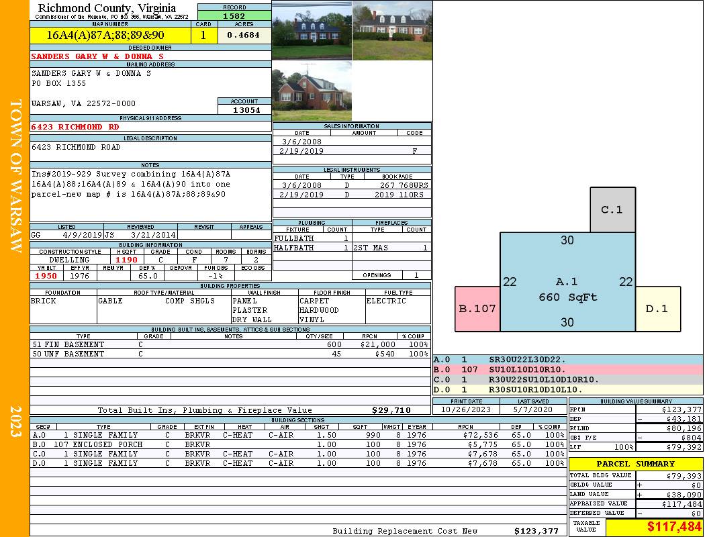Open the top-right house photo thumbnail
Viewport: 705px width, 537px height.
[x=392, y=31]
